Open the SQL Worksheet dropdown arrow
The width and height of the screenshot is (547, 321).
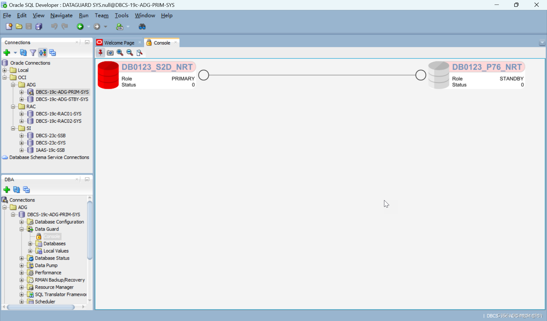[x=128, y=26]
